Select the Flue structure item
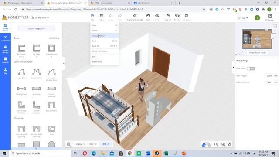The height and width of the screenshot is (157, 279). [51, 130]
